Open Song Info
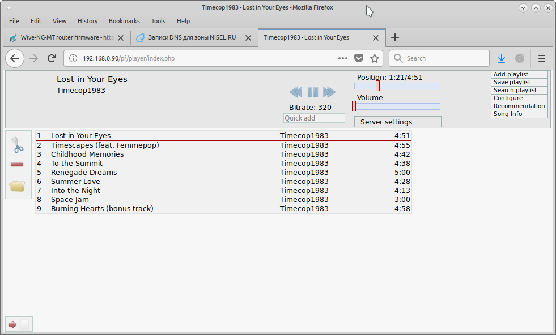Screen dimensions: 556x335 click(519, 114)
